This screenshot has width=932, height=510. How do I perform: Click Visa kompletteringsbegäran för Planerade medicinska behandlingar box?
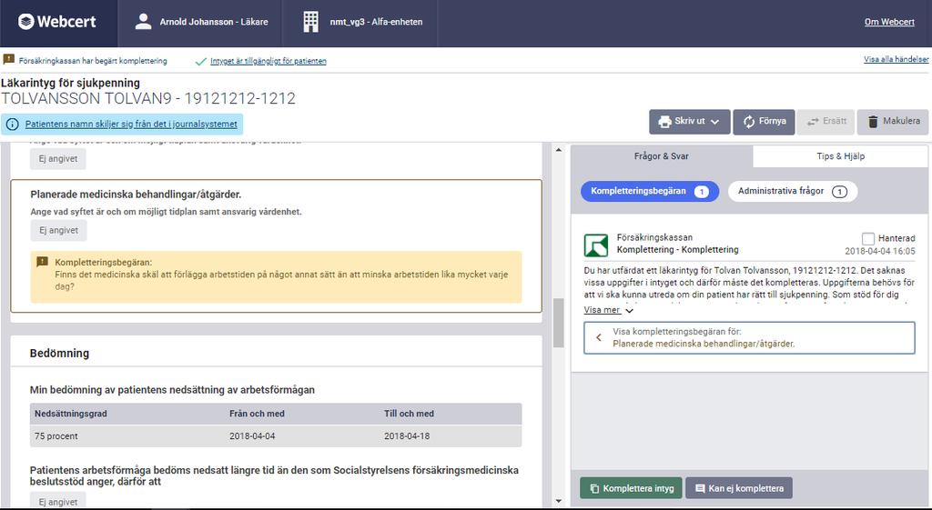(x=749, y=338)
